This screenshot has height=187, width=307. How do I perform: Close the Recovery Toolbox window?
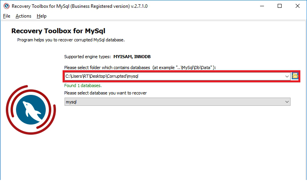(x=297, y=6)
